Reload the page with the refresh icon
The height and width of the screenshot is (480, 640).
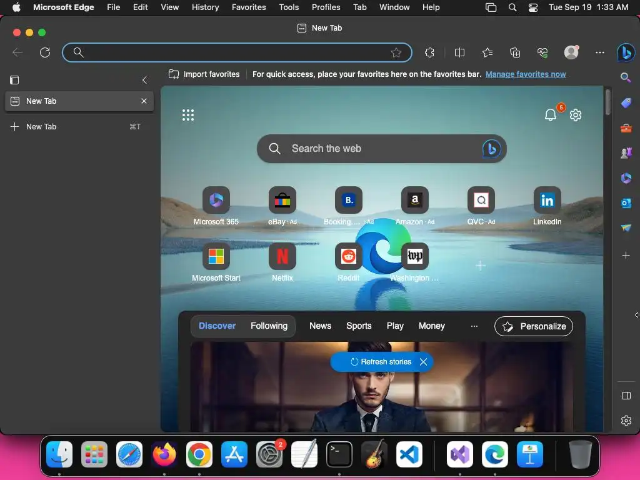coord(45,52)
